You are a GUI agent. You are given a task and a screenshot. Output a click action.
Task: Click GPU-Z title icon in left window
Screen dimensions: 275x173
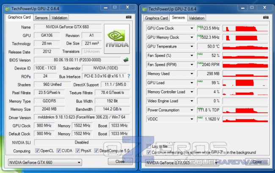coord(7,8)
